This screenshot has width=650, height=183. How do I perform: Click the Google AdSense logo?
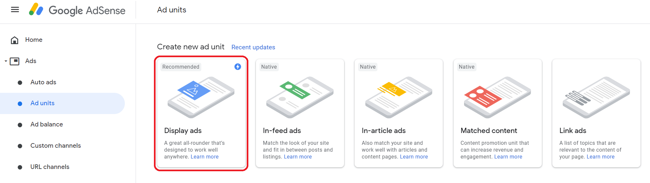pos(77,10)
